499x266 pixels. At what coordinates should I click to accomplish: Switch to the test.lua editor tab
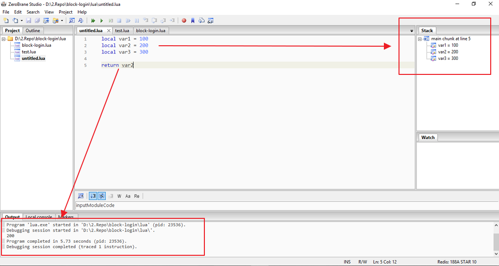[122, 31]
